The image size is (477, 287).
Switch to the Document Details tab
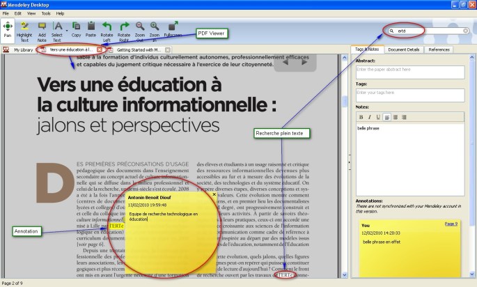[403, 49]
